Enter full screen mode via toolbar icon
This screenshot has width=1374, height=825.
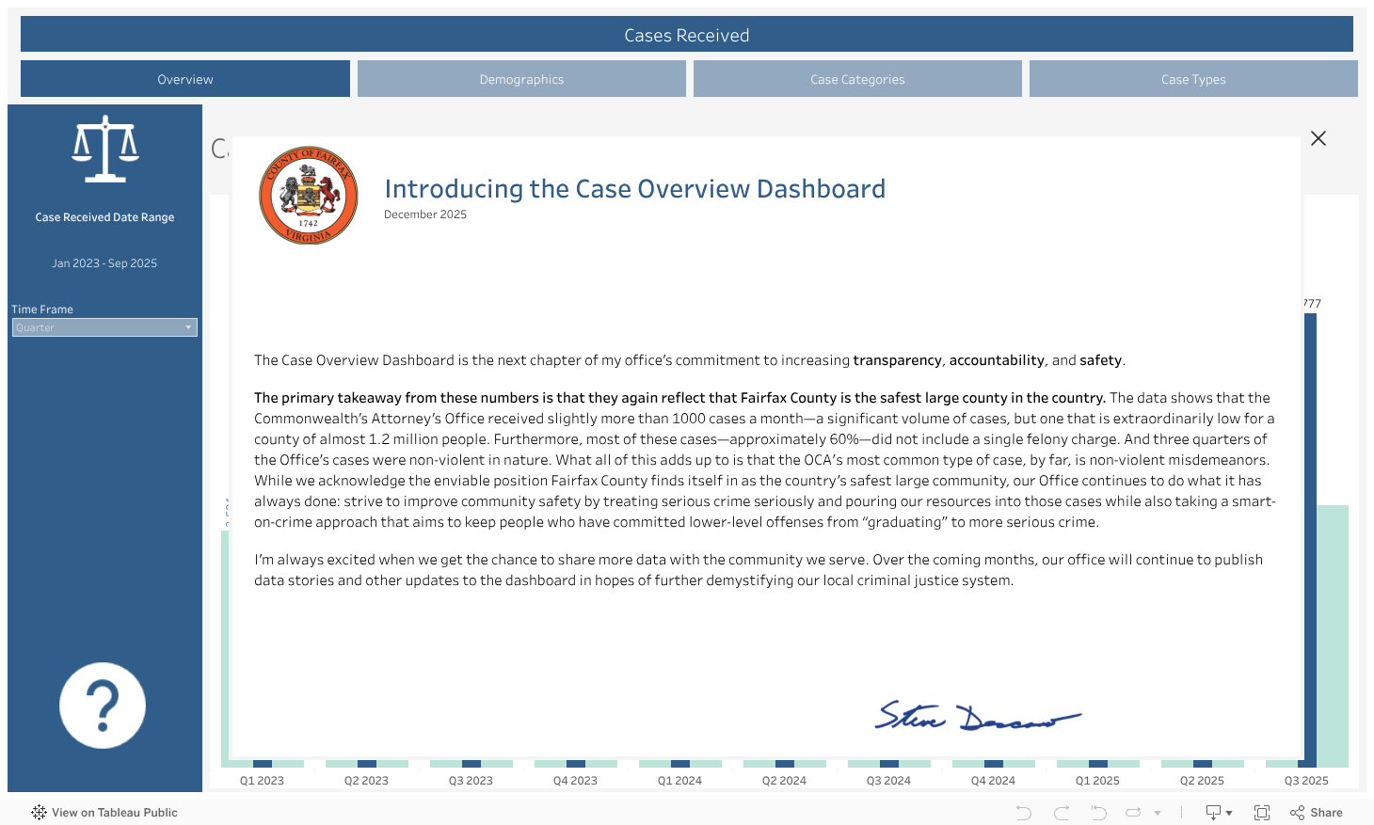pyautogui.click(x=1262, y=813)
